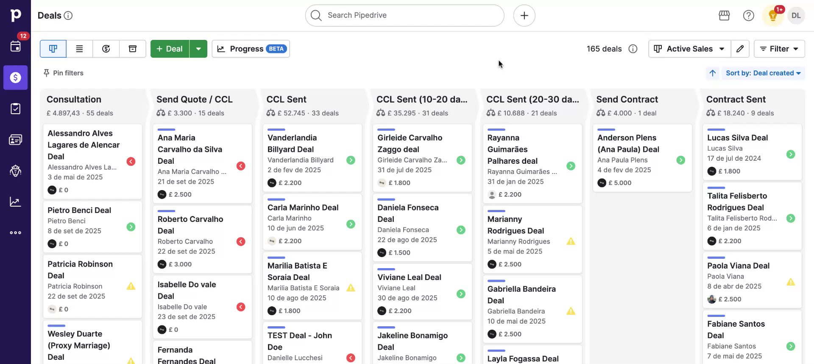Open the Marketplace icon in top bar
This screenshot has height=364, width=814.
click(x=724, y=16)
